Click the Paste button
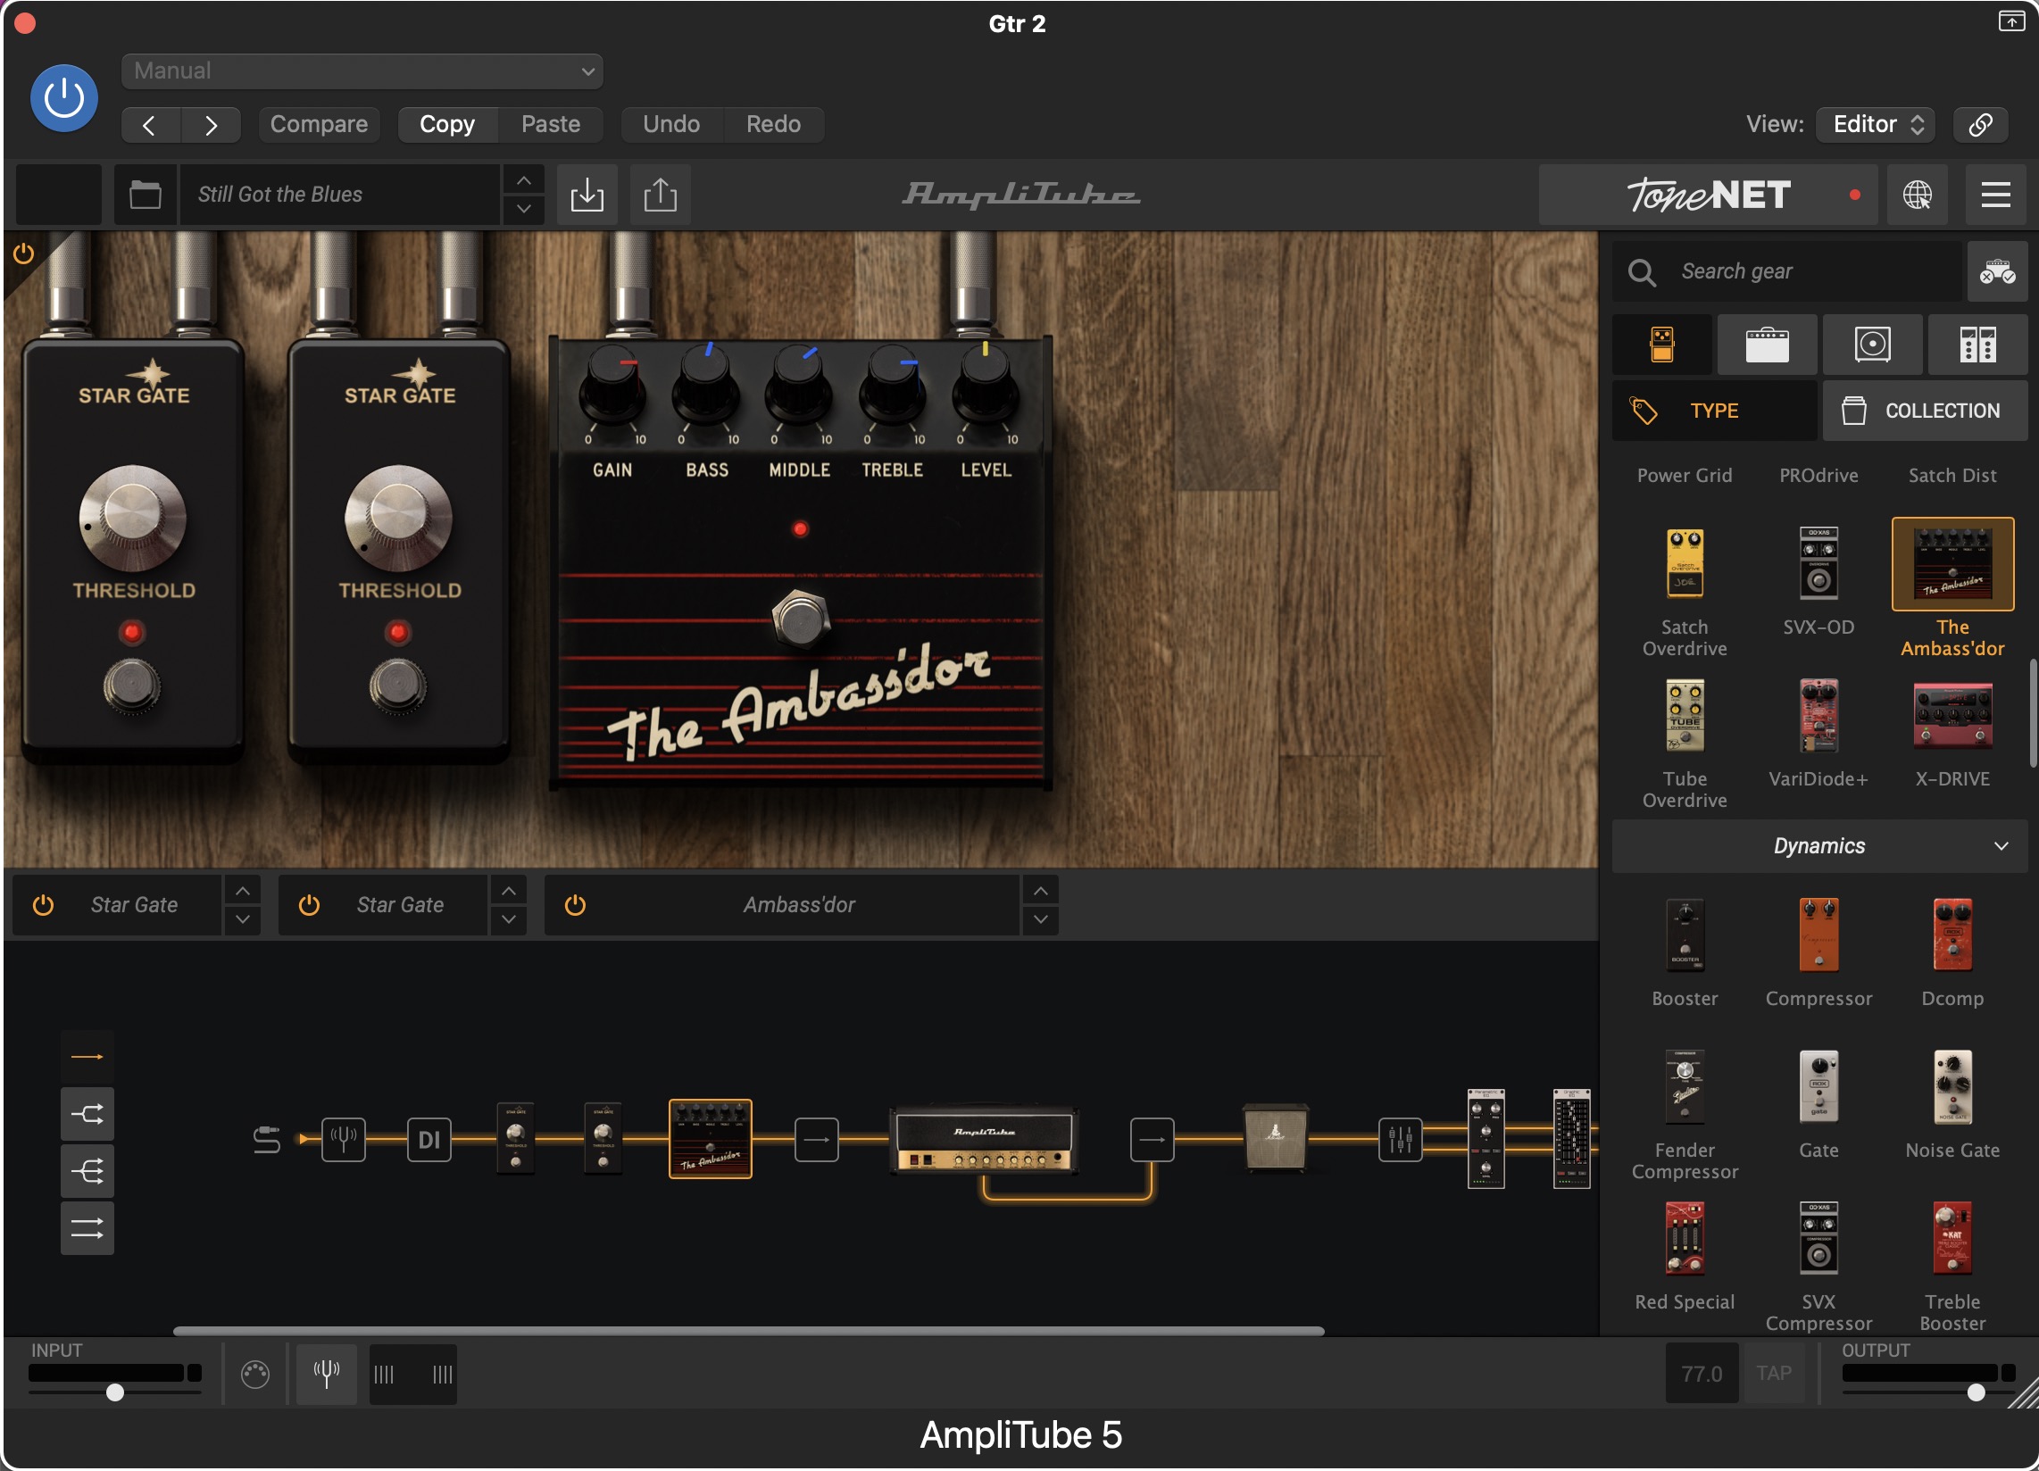2039x1471 pixels. point(551,124)
